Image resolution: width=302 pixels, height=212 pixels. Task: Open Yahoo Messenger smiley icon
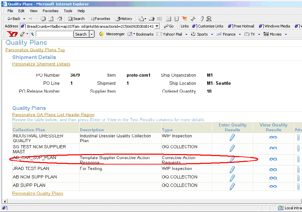[102, 34]
